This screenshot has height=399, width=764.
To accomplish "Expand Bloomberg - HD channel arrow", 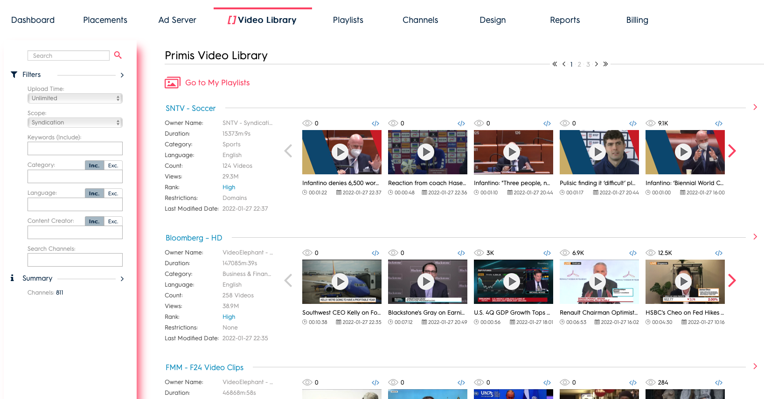I will (x=755, y=237).
